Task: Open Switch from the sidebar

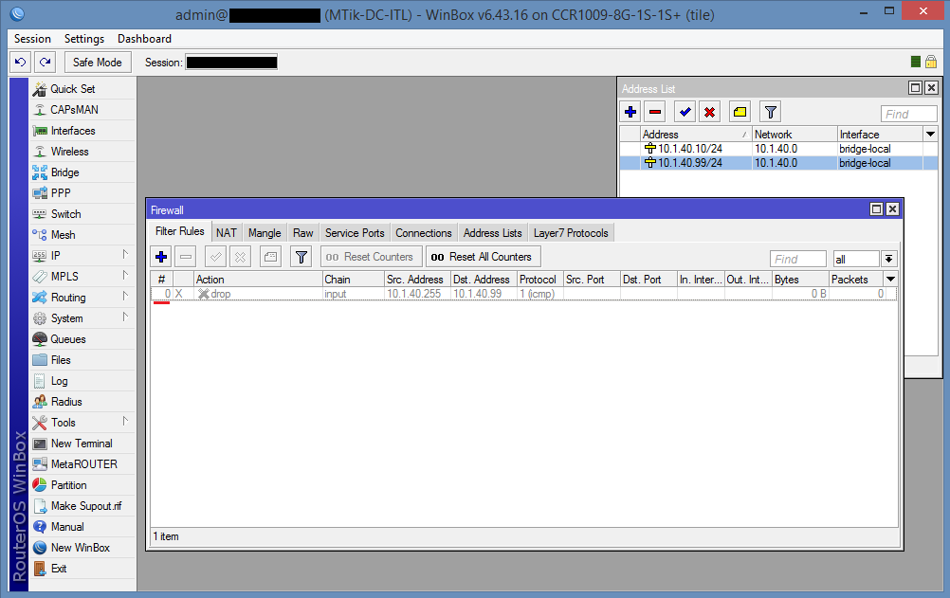Action: coord(82,214)
